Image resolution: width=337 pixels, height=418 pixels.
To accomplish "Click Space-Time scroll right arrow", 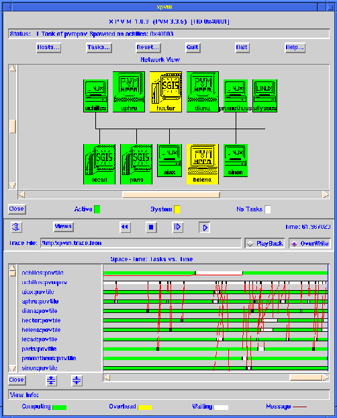I will (326, 378).
